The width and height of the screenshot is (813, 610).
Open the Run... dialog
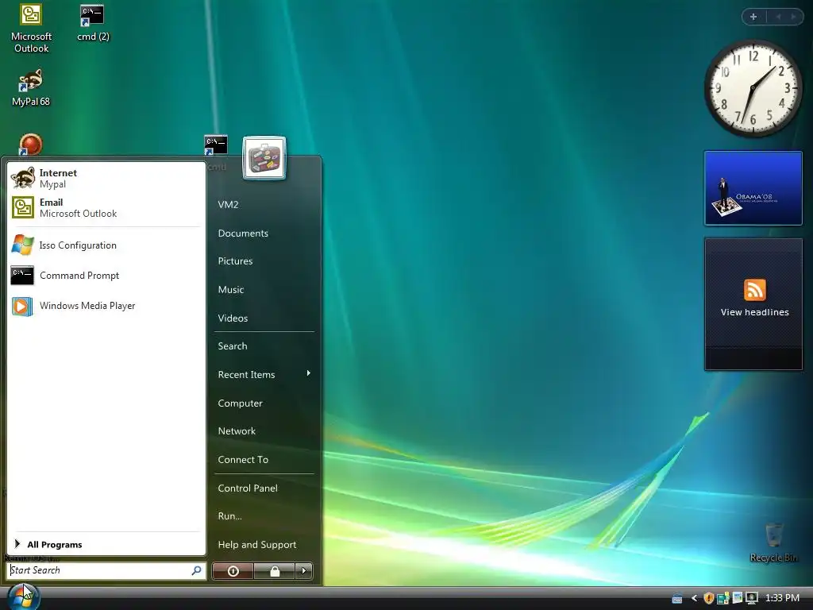229,516
